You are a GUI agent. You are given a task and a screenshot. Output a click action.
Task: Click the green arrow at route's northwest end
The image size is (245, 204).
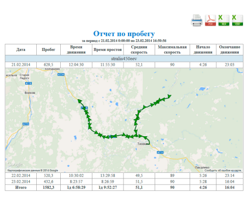80,101
